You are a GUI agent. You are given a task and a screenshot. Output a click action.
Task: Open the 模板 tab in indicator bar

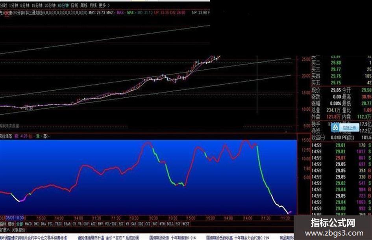click(11, 224)
